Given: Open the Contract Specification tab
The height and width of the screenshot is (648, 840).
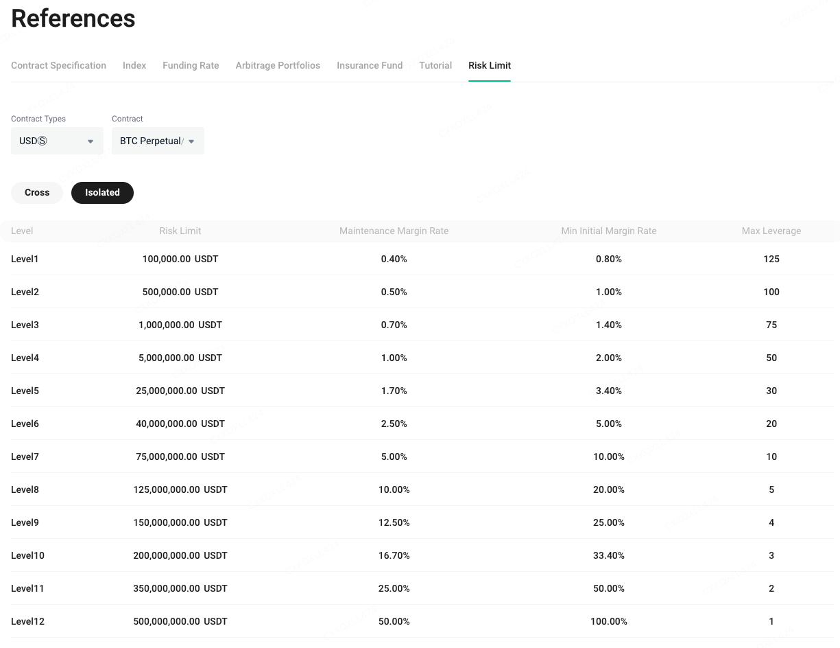Looking at the screenshot, I should point(58,65).
